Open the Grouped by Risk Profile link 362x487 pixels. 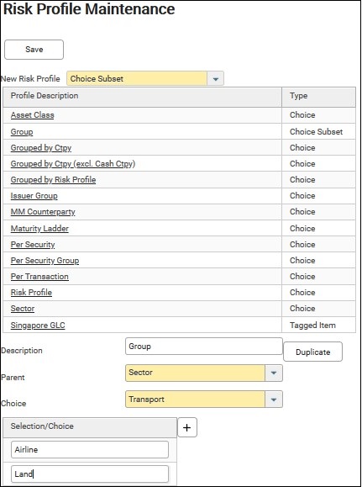(53, 180)
